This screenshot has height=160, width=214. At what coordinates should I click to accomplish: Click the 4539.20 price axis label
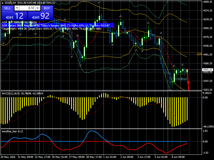(x=208, y=19)
